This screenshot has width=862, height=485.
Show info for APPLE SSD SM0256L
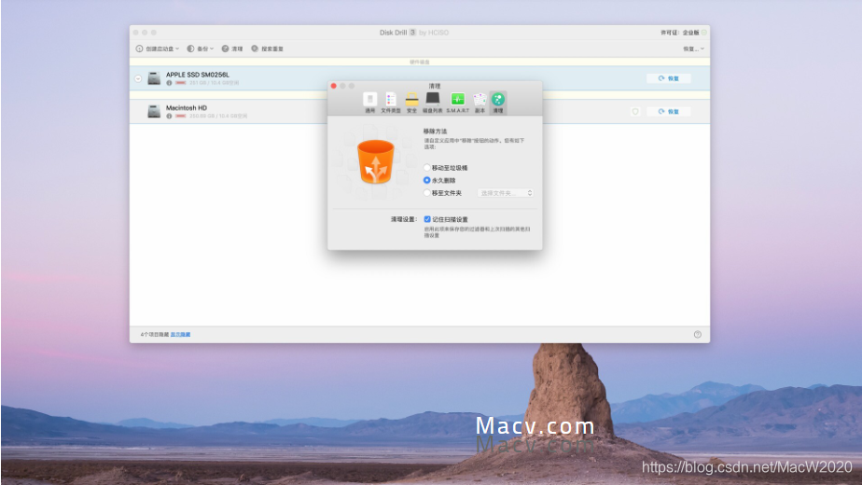169,83
